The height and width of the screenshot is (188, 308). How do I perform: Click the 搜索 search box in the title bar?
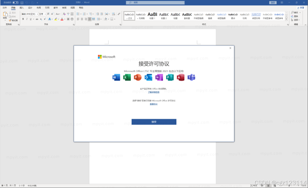click(155, 3)
